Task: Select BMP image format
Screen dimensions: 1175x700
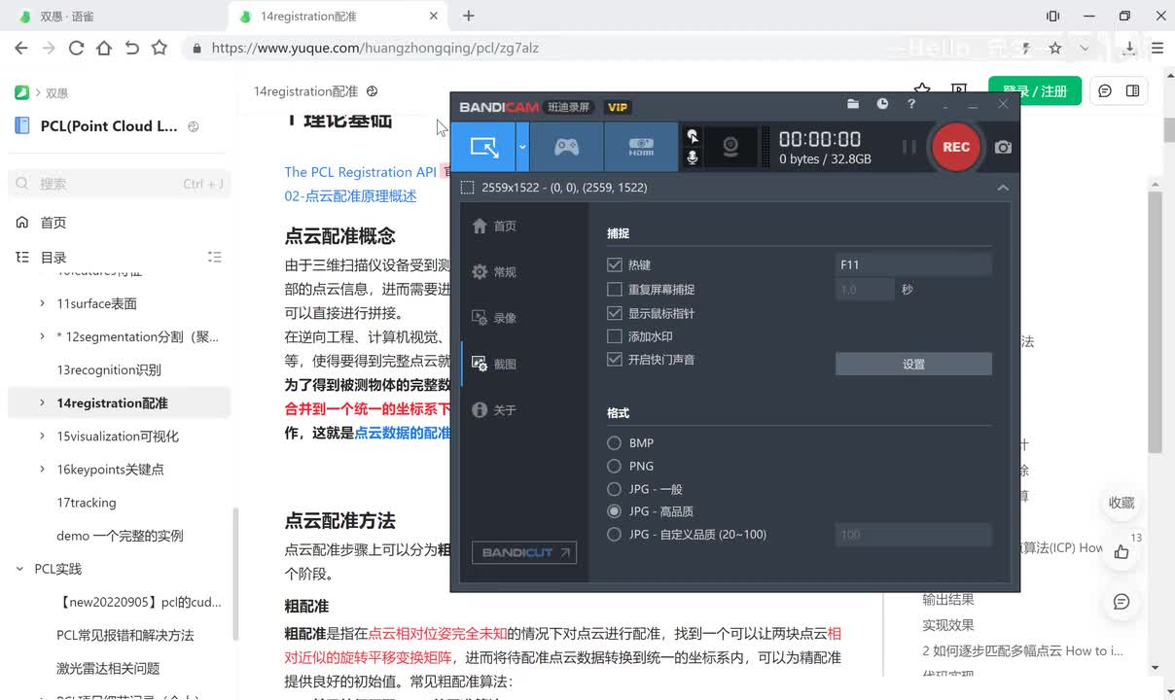Action: pyautogui.click(x=614, y=443)
